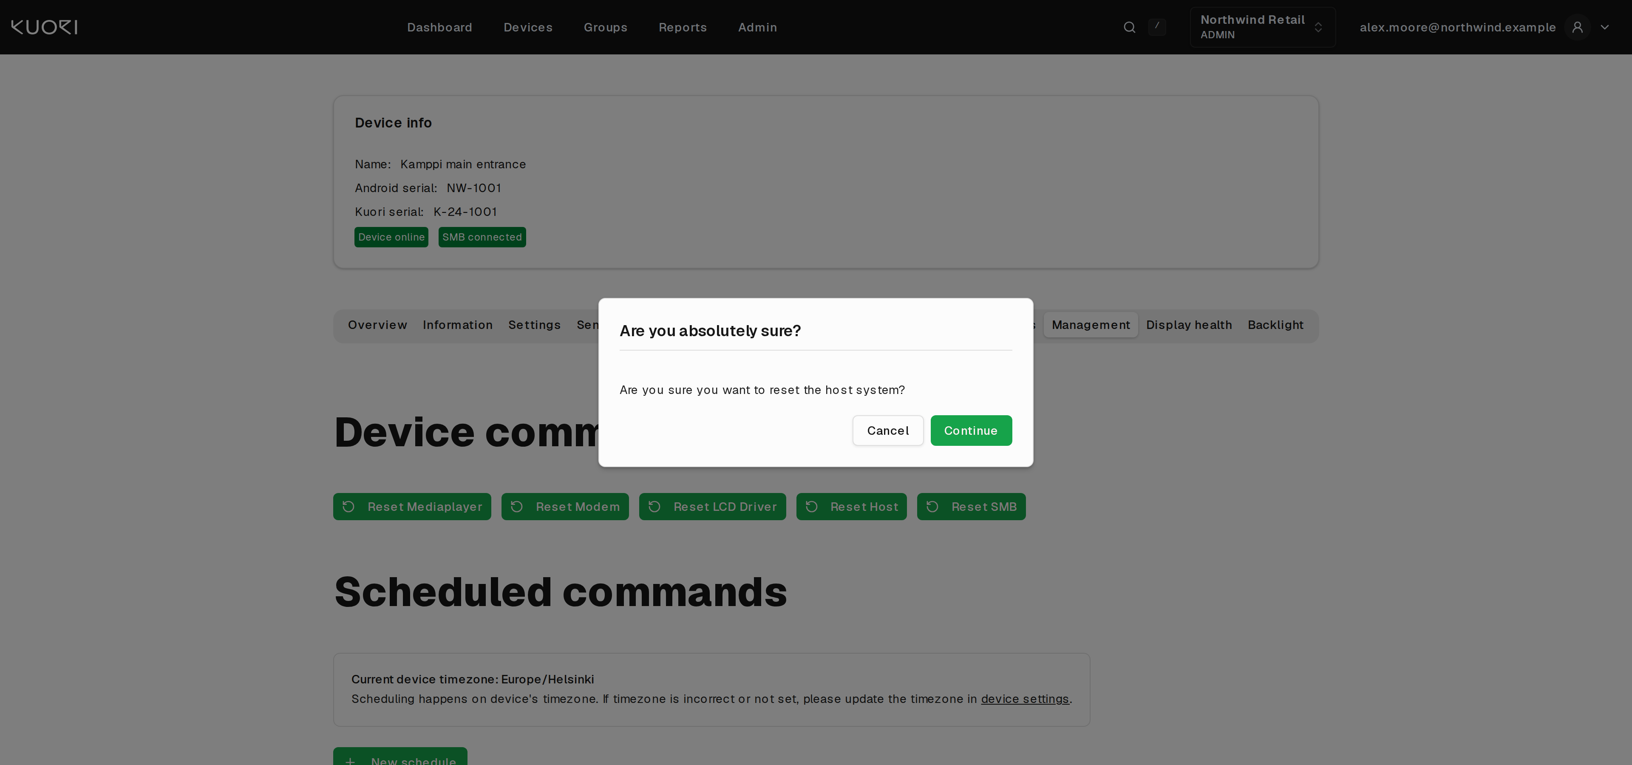1632x765 pixels.
Task: Switch to the Settings tab
Action: (x=534, y=325)
